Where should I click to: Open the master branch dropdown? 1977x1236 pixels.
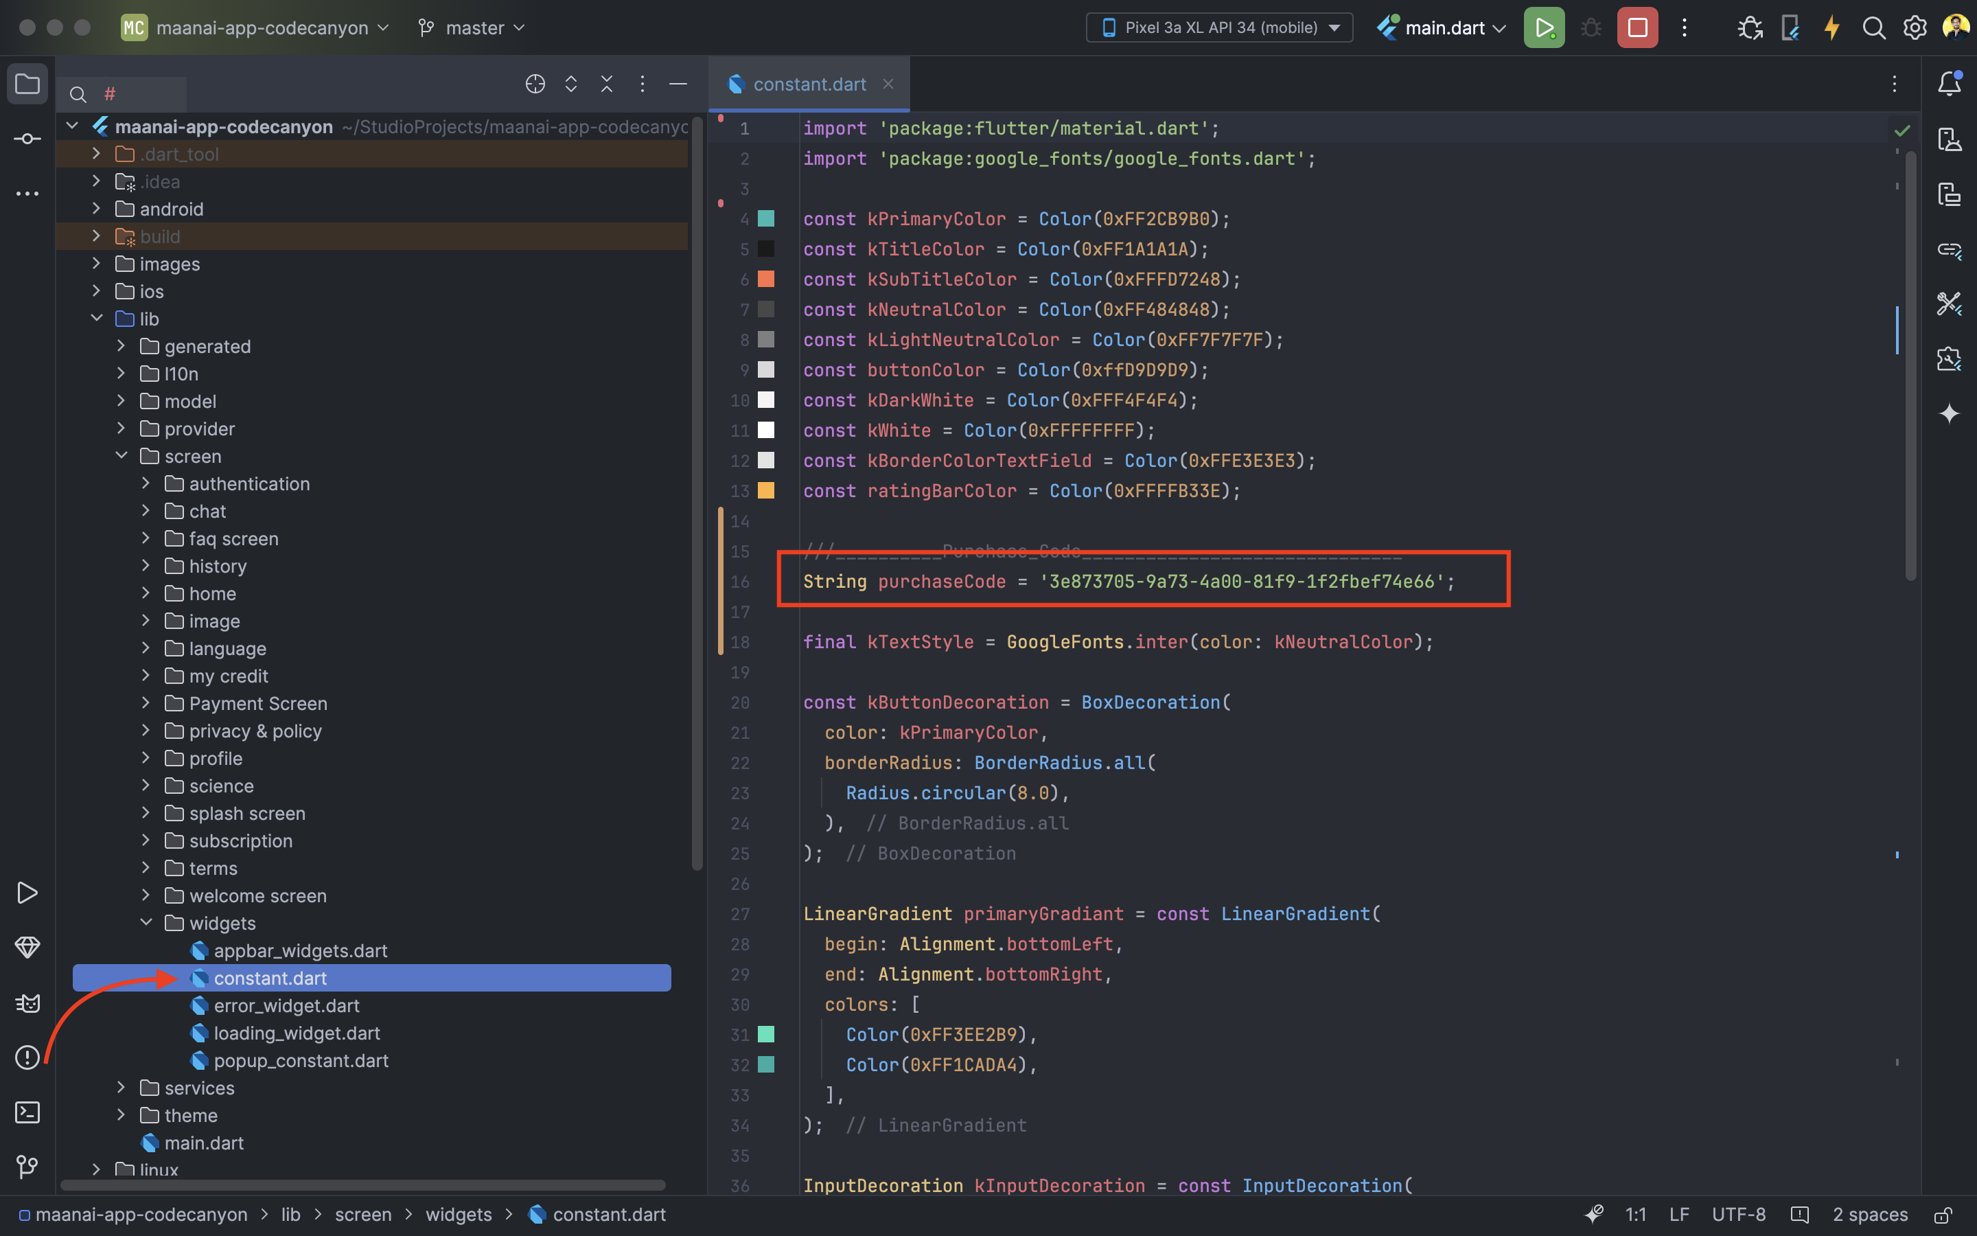pyautogui.click(x=472, y=27)
